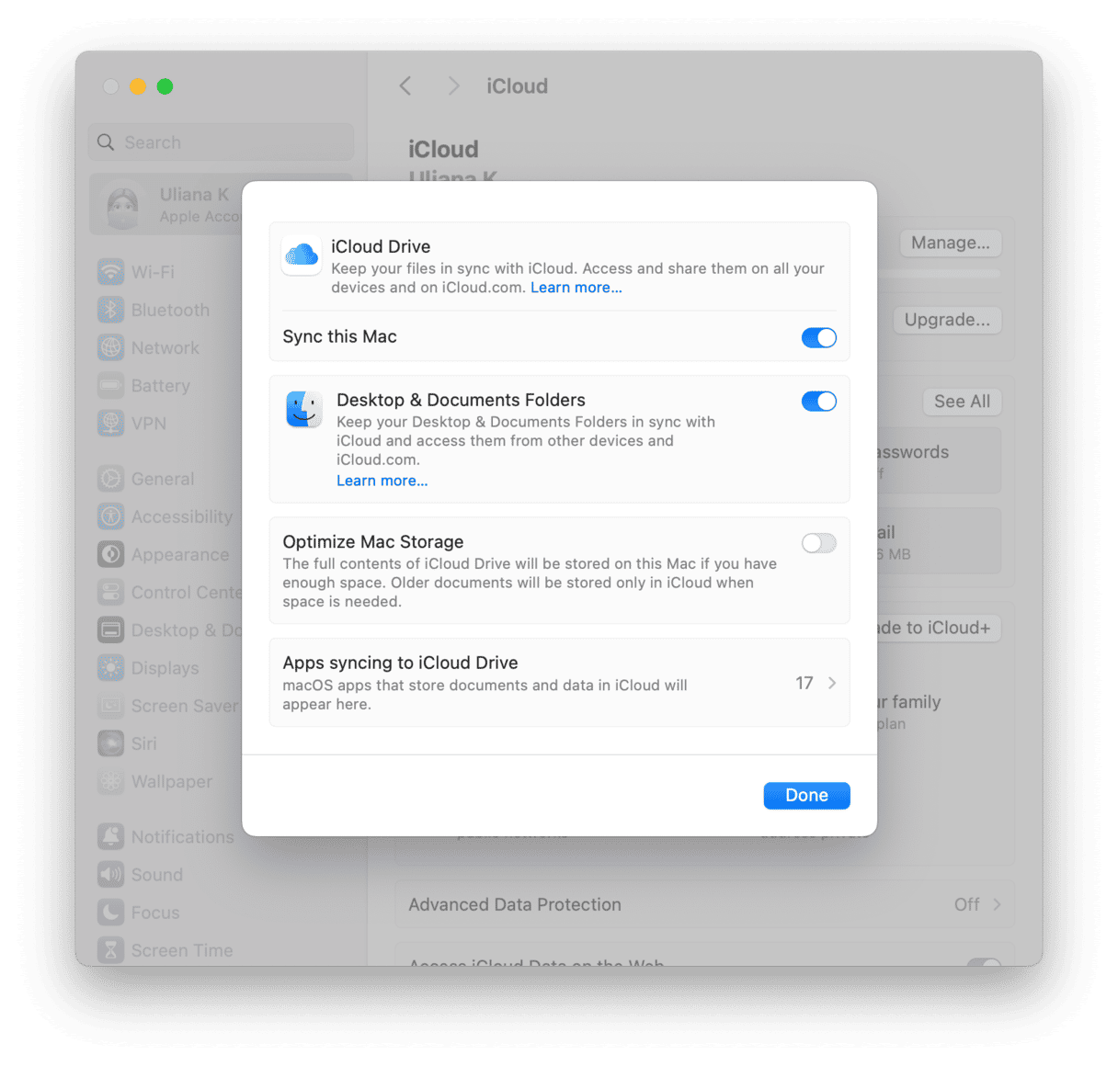
Task: Select the Battery icon in sidebar
Action: (x=111, y=385)
